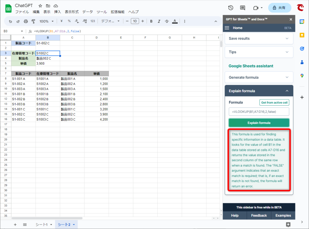Image resolution: width=309 pixels, height=229 pixels.
Task: Open the 編集 menu
Action: pyautogui.click(x=36, y=12)
